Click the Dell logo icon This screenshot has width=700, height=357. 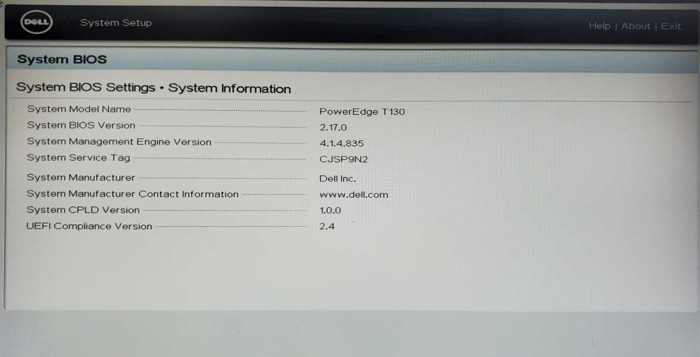(x=36, y=23)
